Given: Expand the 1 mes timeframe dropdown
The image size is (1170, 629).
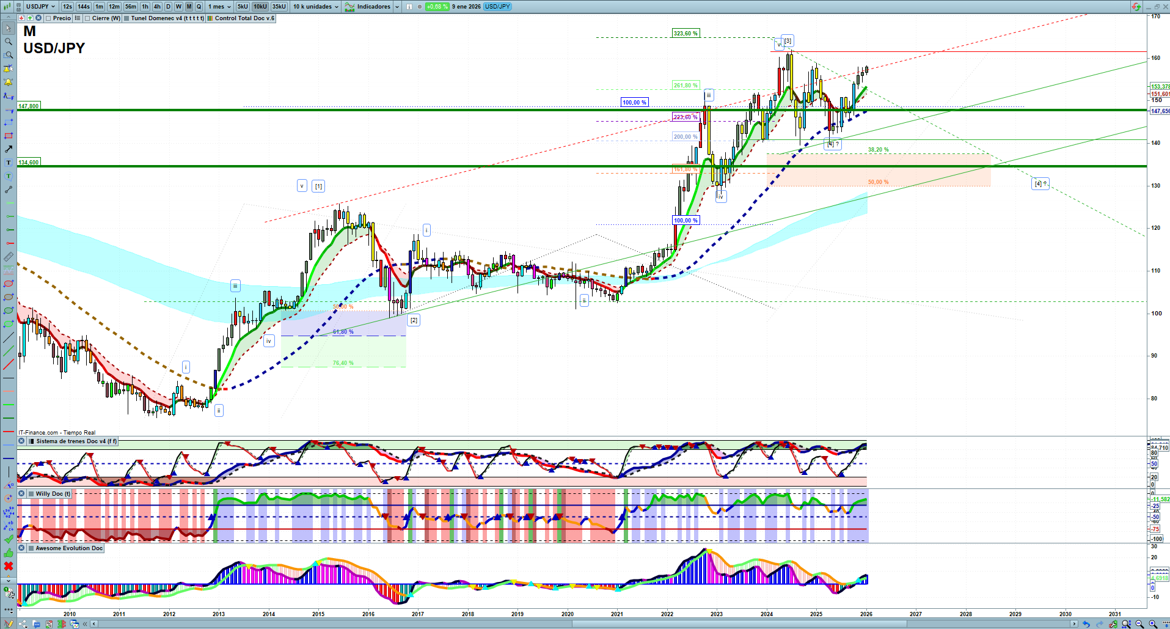Looking at the screenshot, I should (x=220, y=6).
